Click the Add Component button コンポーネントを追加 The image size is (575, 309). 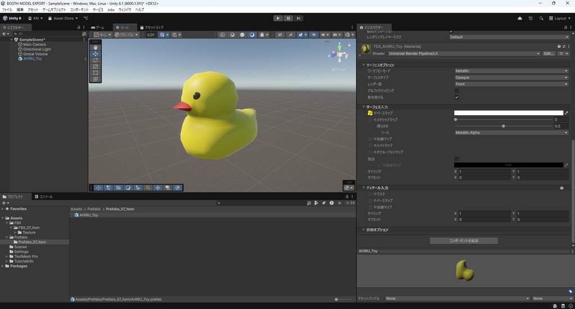[464, 241]
